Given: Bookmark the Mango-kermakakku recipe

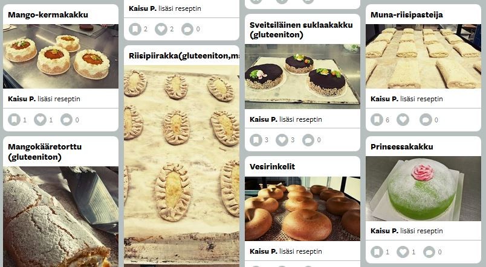Looking at the screenshot, I should pyautogui.click(x=15, y=119).
